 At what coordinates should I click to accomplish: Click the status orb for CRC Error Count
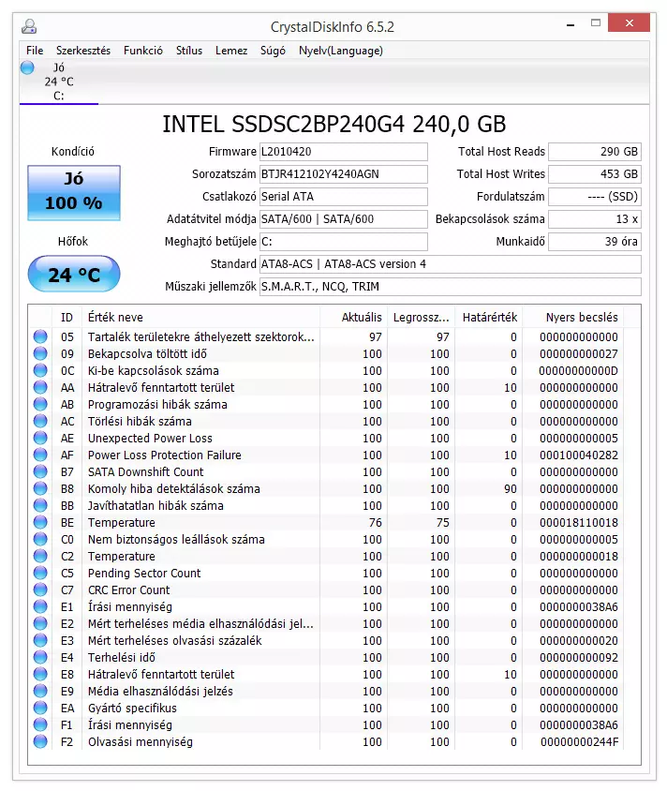[x=40, y=590]
